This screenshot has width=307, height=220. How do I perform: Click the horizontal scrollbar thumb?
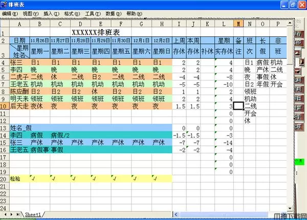224,214
